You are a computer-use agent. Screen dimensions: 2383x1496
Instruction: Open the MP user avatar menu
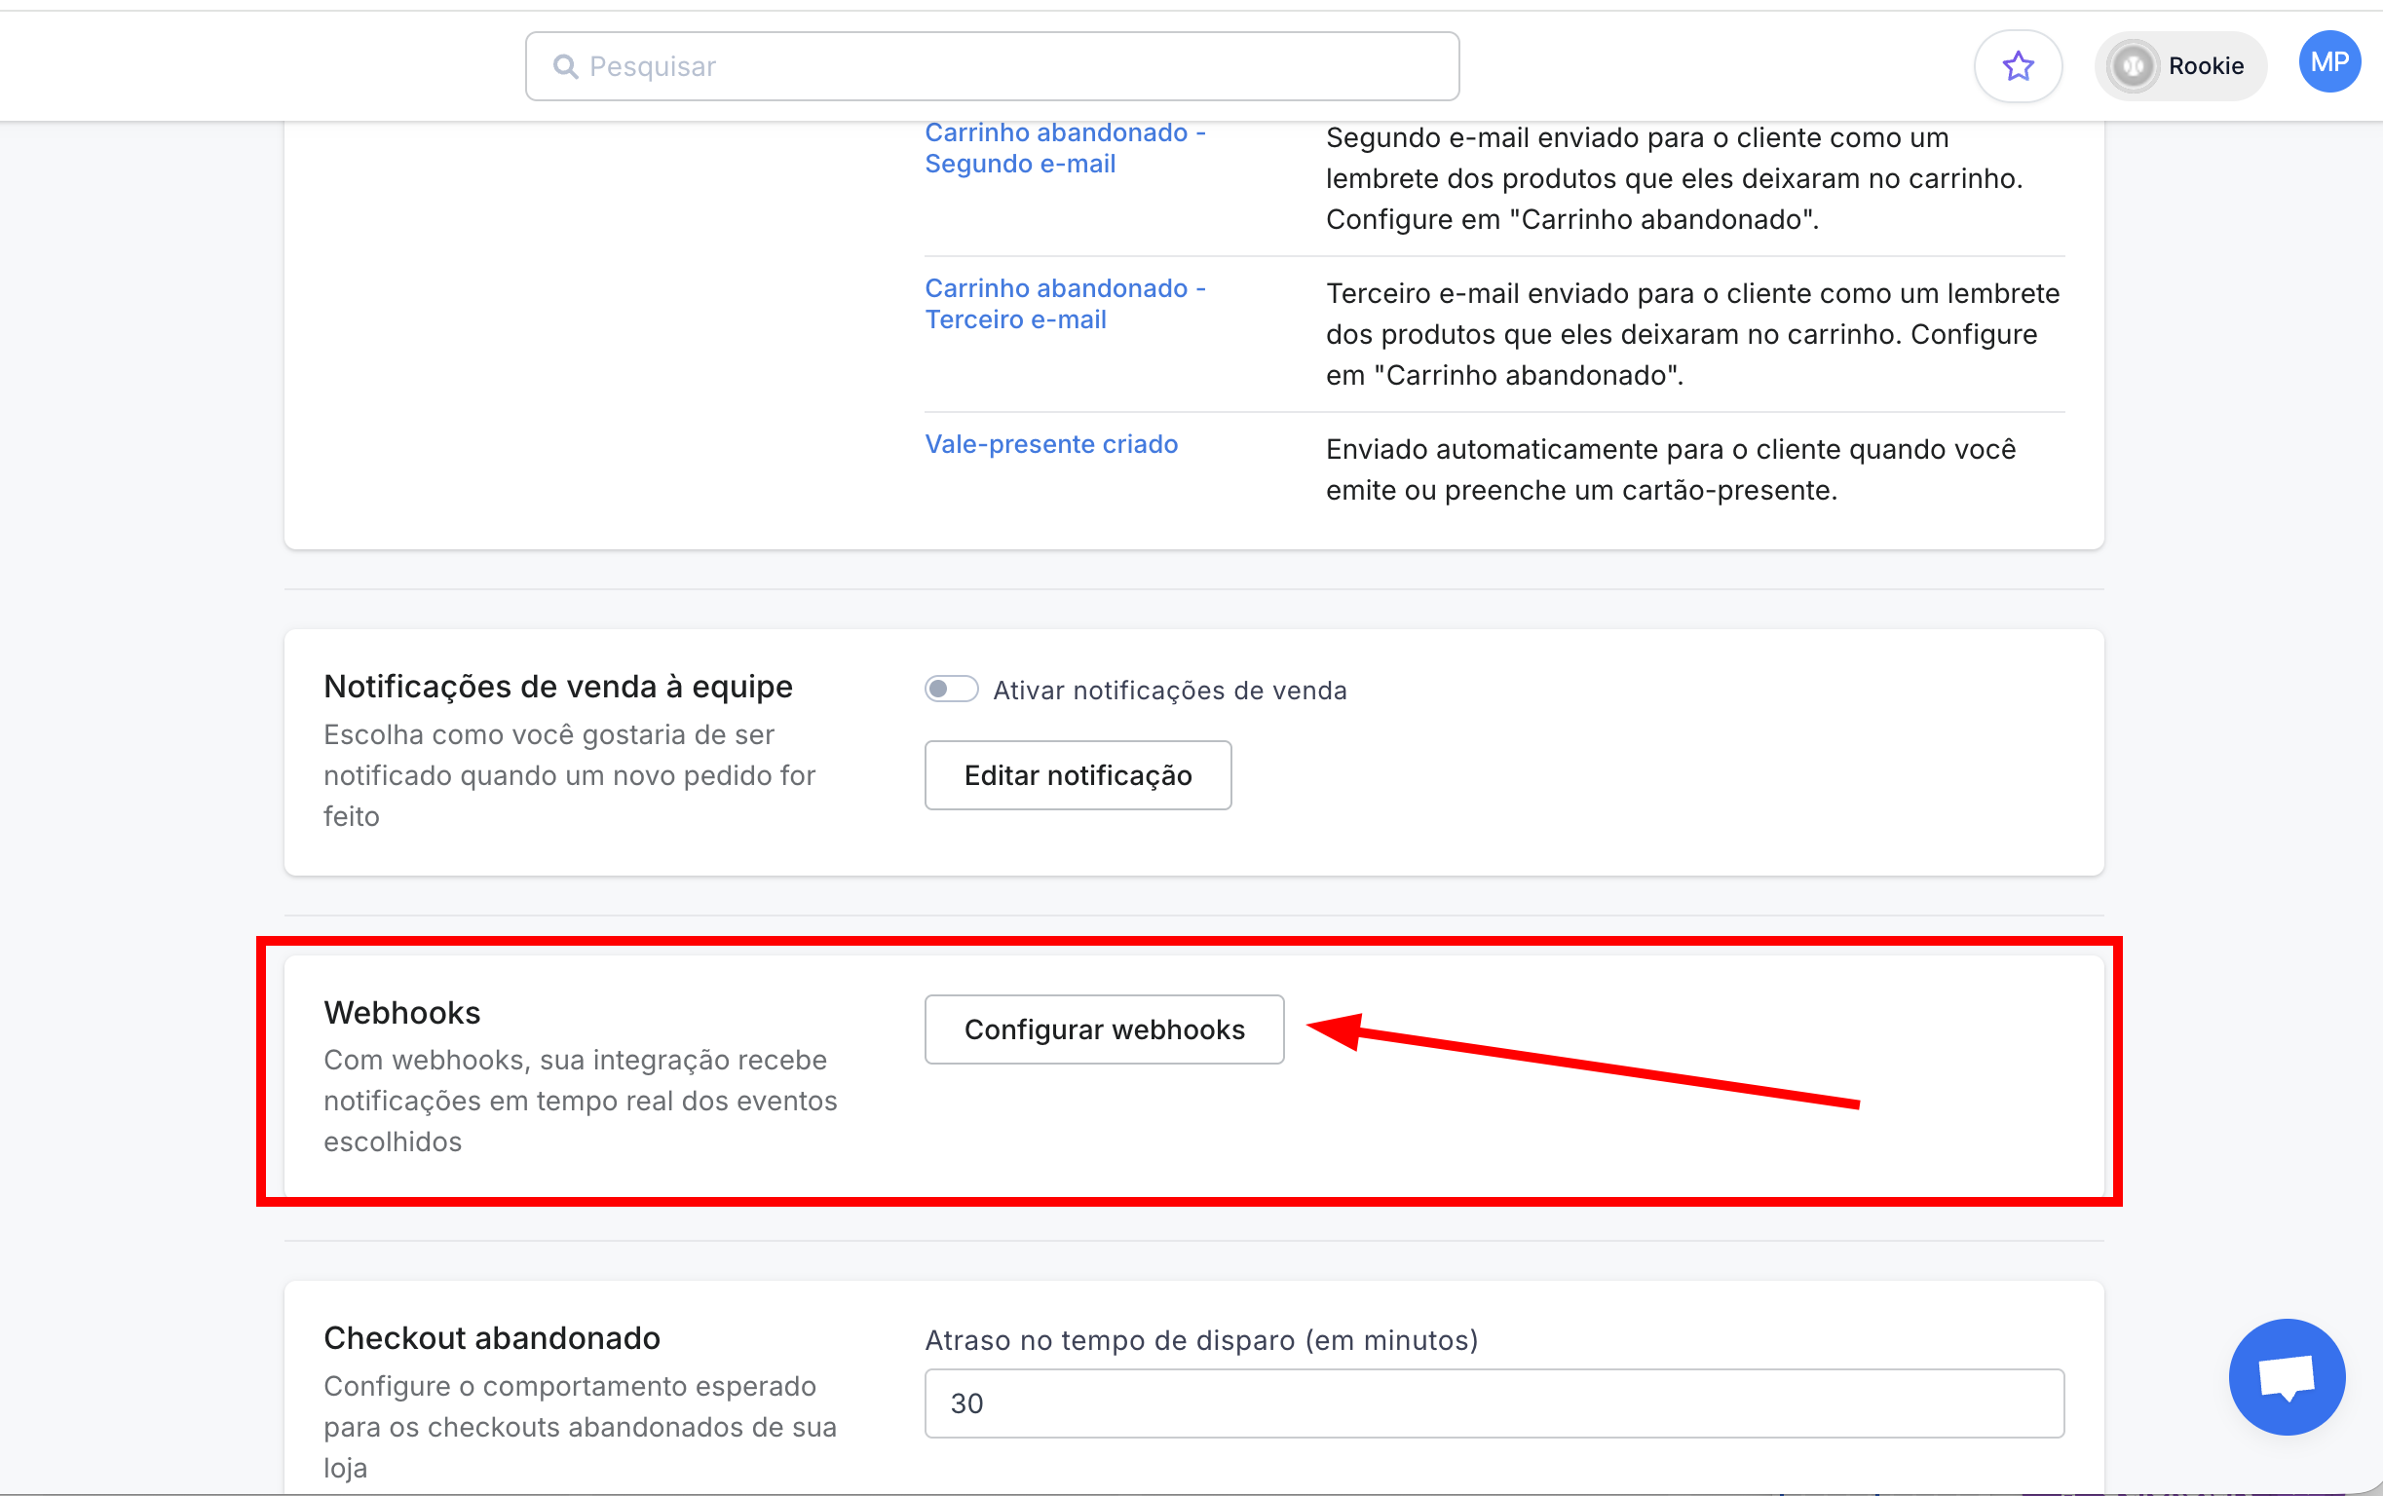tap(2328, 62)
